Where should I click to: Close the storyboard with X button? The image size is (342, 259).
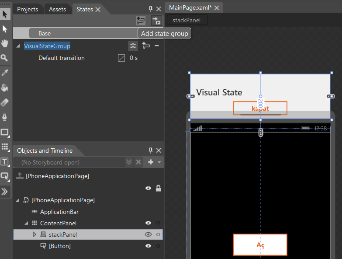pos(138,162)
